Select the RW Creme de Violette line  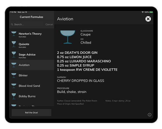tap(87, 70)
